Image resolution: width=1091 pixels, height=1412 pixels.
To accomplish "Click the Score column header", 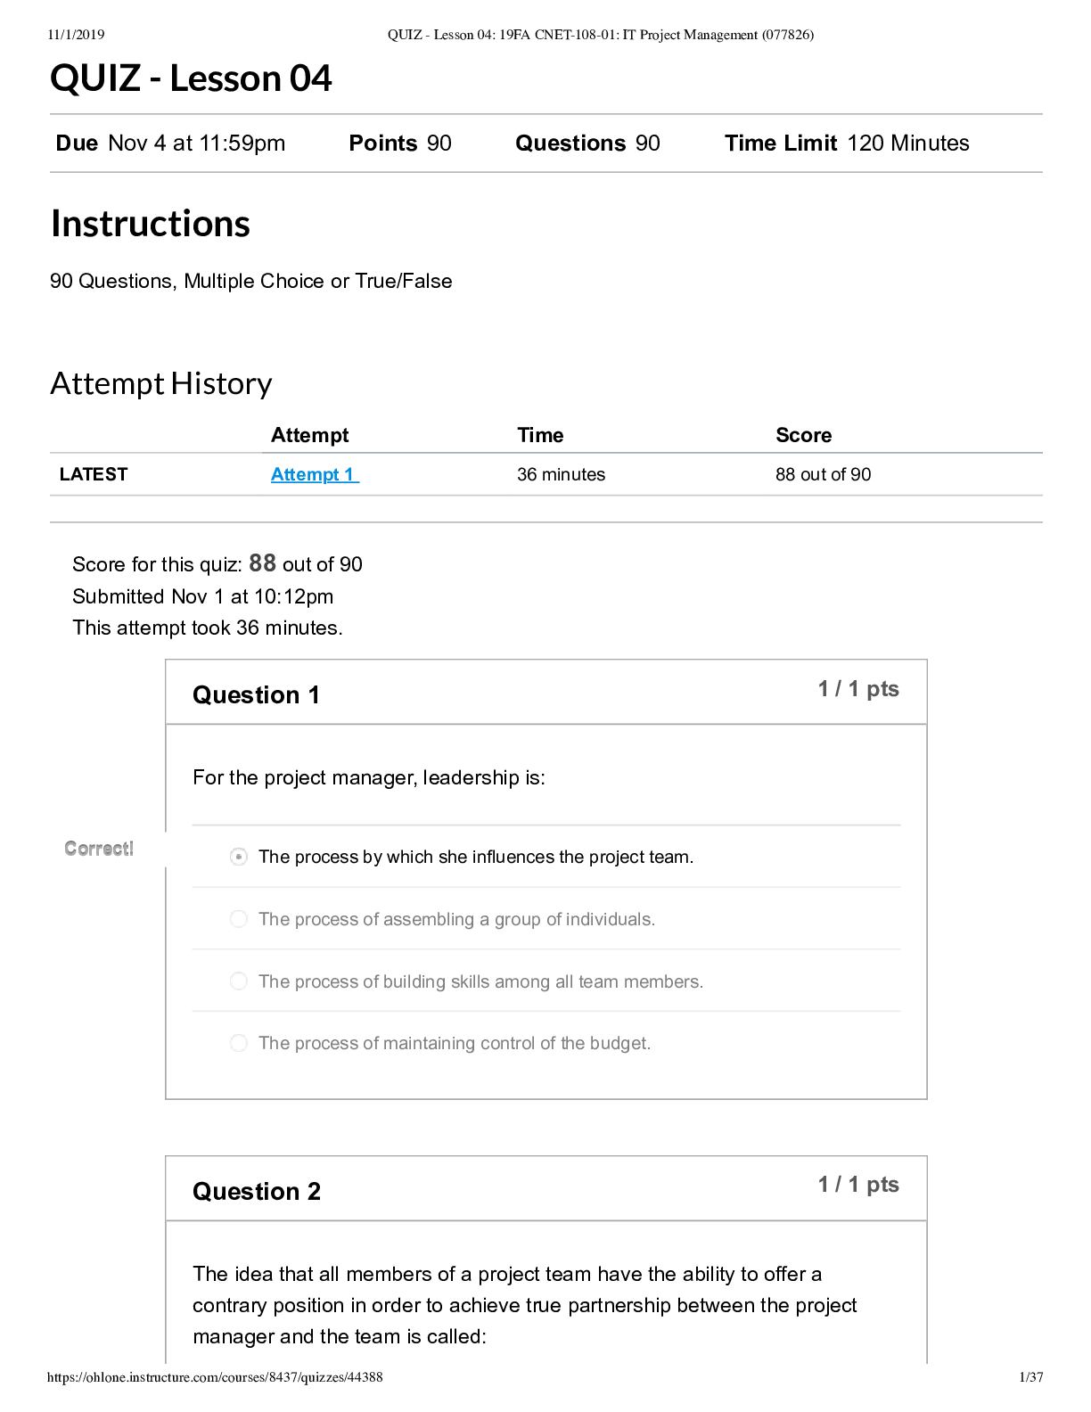I will 803,435.
